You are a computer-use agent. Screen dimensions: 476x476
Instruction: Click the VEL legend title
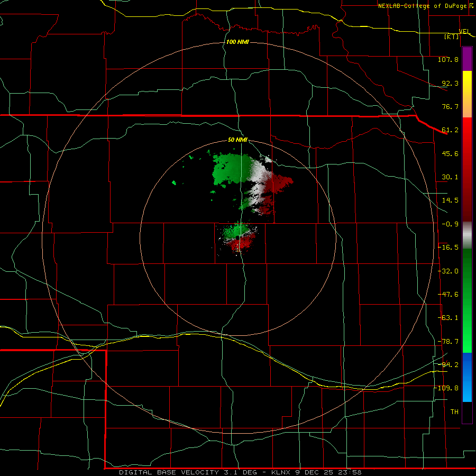pos(464,31)
